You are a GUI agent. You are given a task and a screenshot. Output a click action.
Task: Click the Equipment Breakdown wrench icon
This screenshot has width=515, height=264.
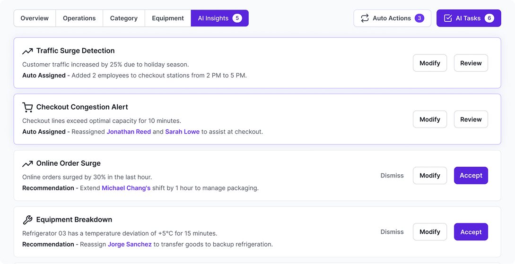click(27, 220)
